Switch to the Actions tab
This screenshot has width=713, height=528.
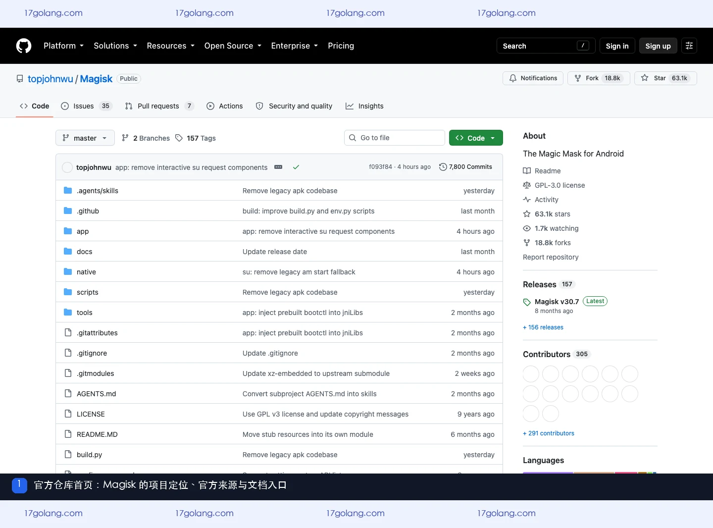tap(225, 106)
